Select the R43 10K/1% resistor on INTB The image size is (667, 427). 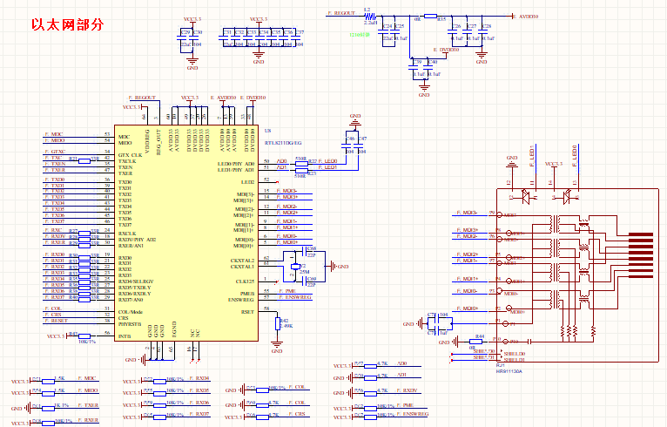pos(84,335)
